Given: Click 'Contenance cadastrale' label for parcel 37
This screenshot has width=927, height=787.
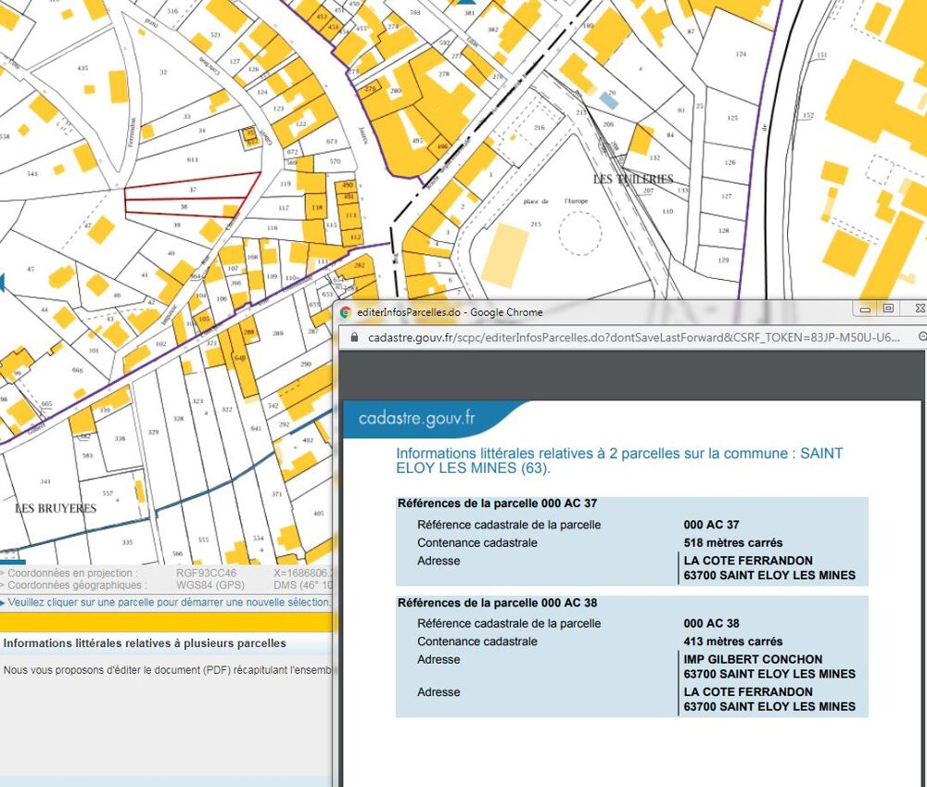Looking at the screenshot, I should click(477, 543).
